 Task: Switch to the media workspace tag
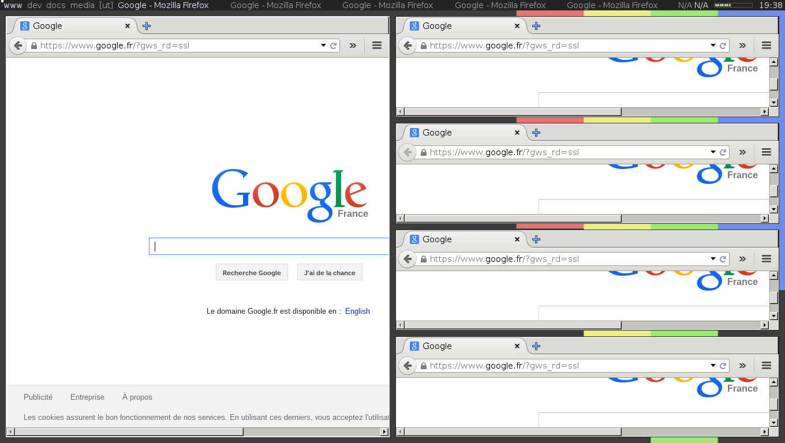[x=83, y=5]
